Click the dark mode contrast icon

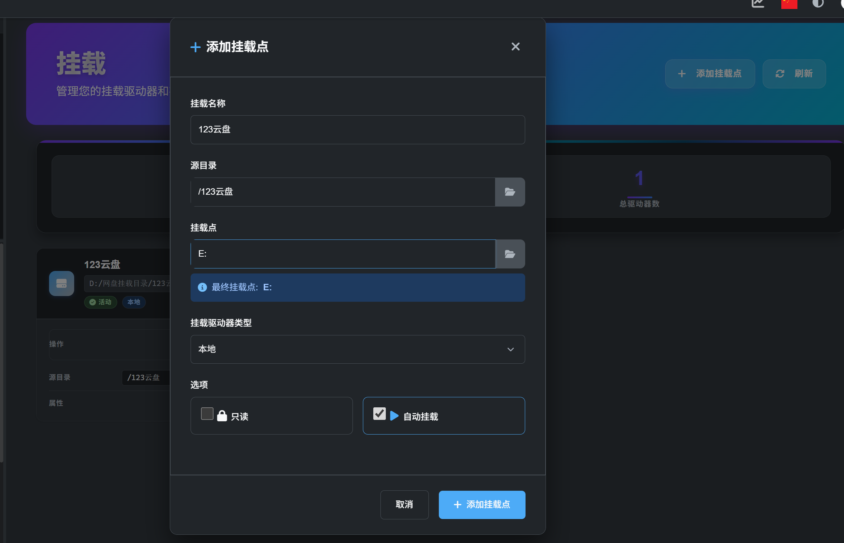pos(818,4)
